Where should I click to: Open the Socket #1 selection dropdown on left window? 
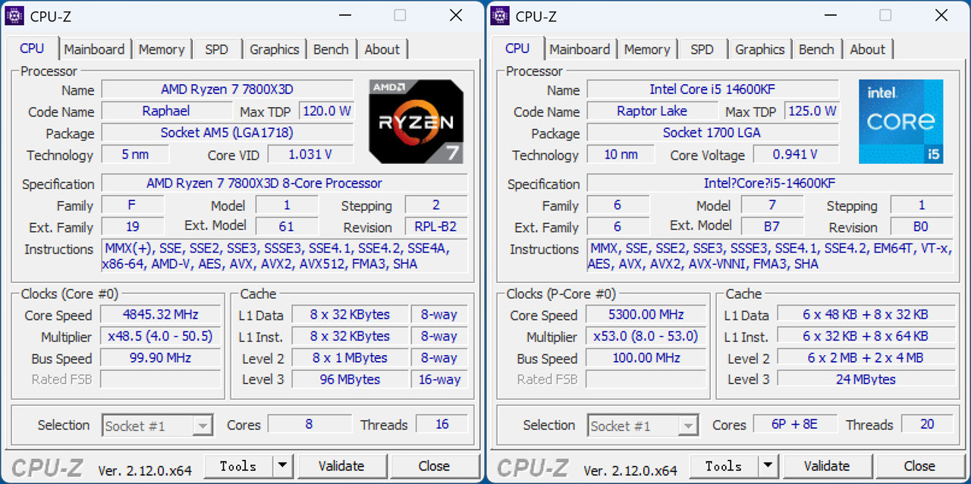click(x=202, y=426)
